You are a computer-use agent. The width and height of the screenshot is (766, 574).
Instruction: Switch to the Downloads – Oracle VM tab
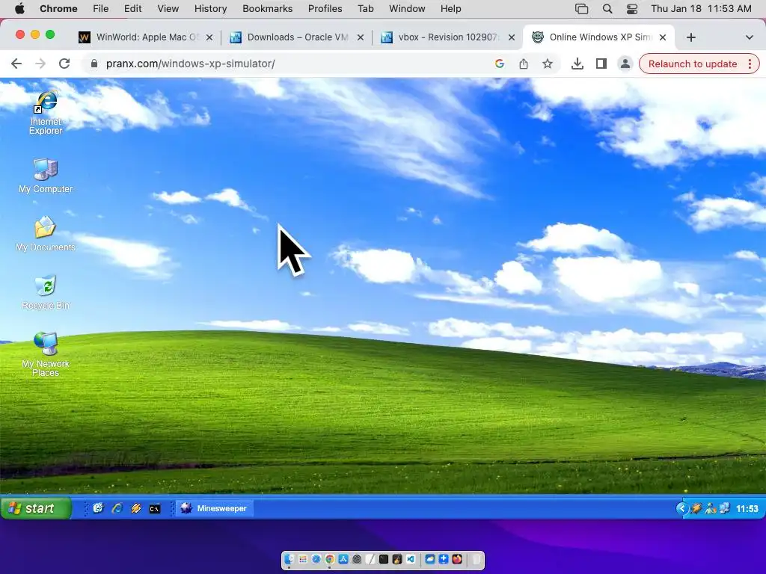tap(297, 37)
